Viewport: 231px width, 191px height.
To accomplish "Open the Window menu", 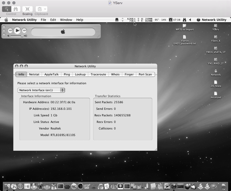I will click(x=66, y=20).
